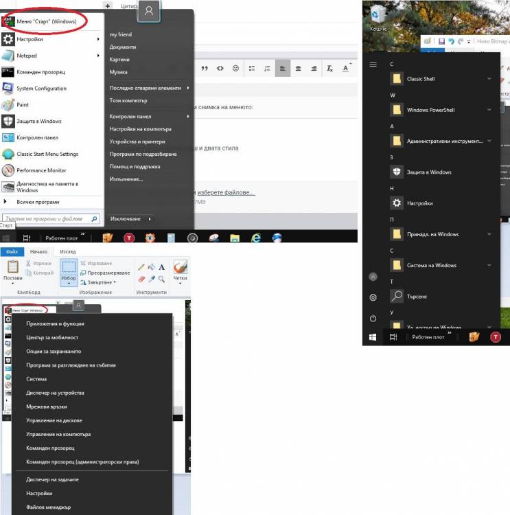510x515 pixels.
Task: Expand Classic Shell folder chevron
Action: pyautogui.click(x=489, y=79)
